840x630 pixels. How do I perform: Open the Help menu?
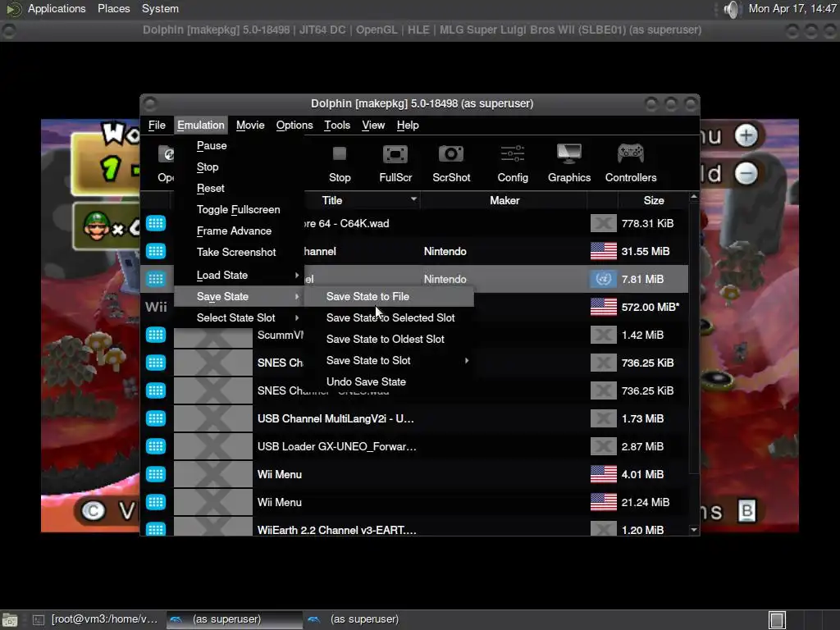408,125
